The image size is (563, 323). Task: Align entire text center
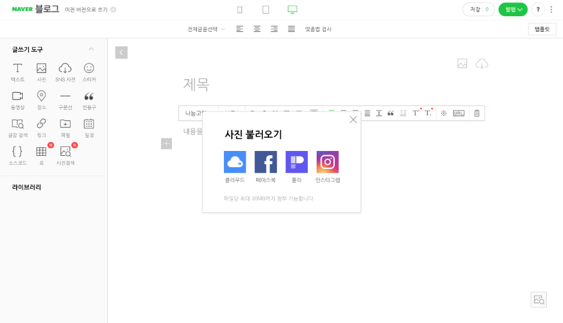257,29
